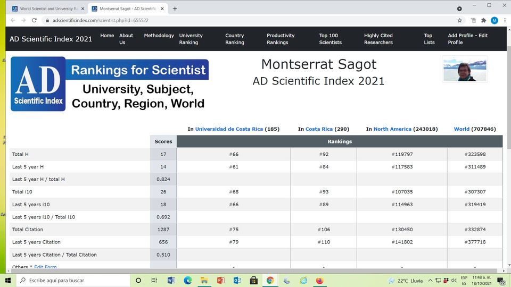This screenshot has height=287, width=511.
Task: Reload the current page
Action: pyautogui.click(x=34, y=20)
